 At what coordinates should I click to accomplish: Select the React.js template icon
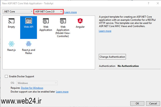pos(11,44)
